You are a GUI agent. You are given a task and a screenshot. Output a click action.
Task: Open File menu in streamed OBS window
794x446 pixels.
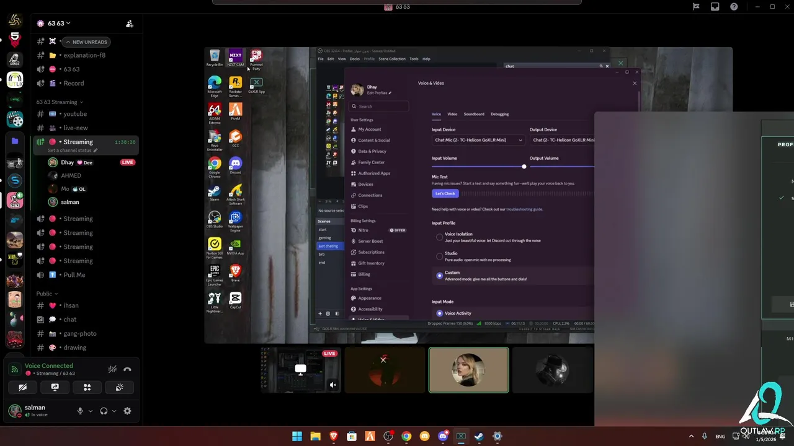pyautogui.click(x=321, y=59)
